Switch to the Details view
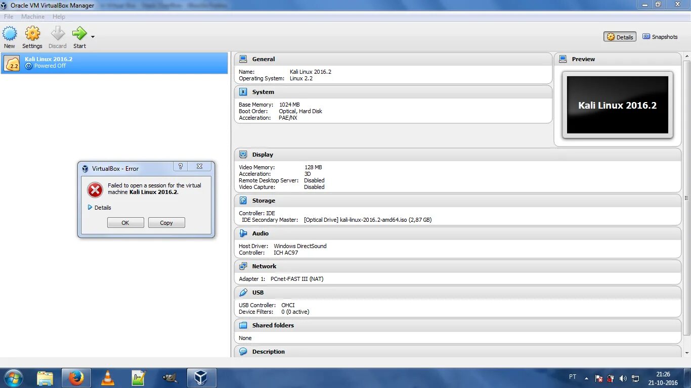The image size is (691, 388). click(620, 37)
